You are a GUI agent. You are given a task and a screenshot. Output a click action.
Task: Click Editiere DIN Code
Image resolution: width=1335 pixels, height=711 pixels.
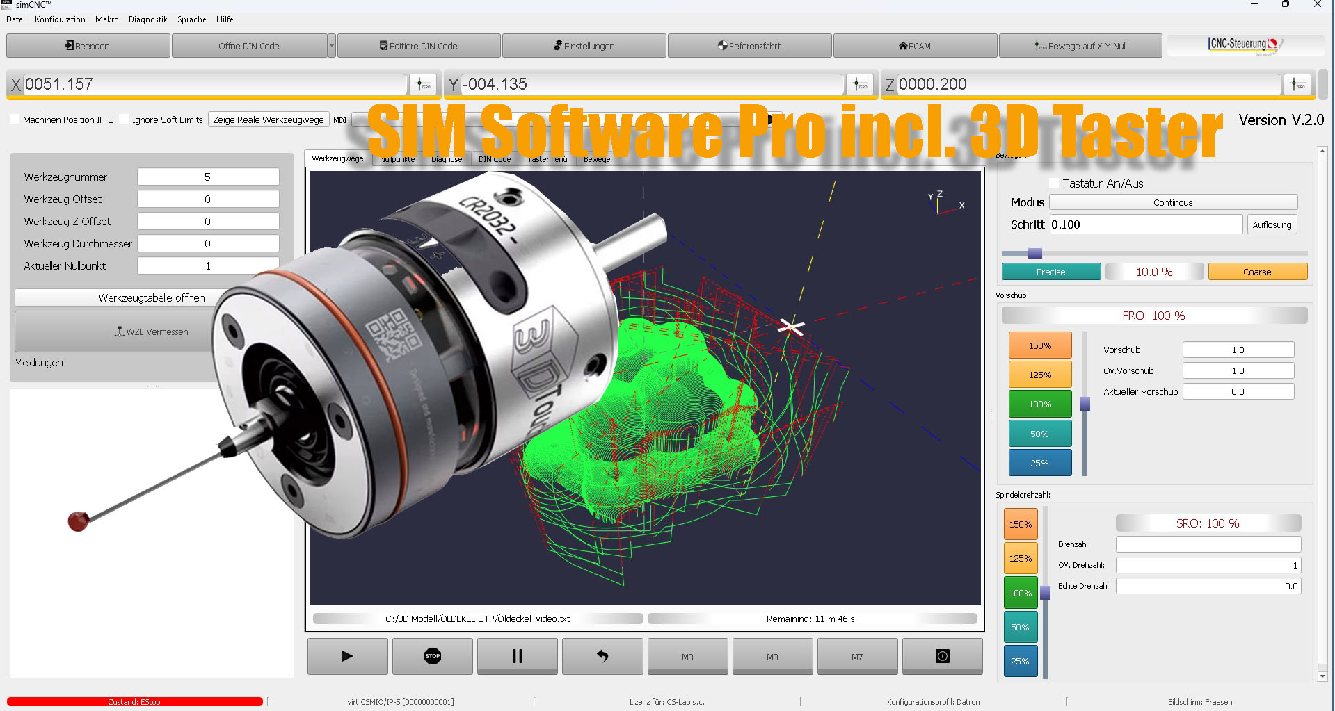pyautogui.click(x=419, y=46)
